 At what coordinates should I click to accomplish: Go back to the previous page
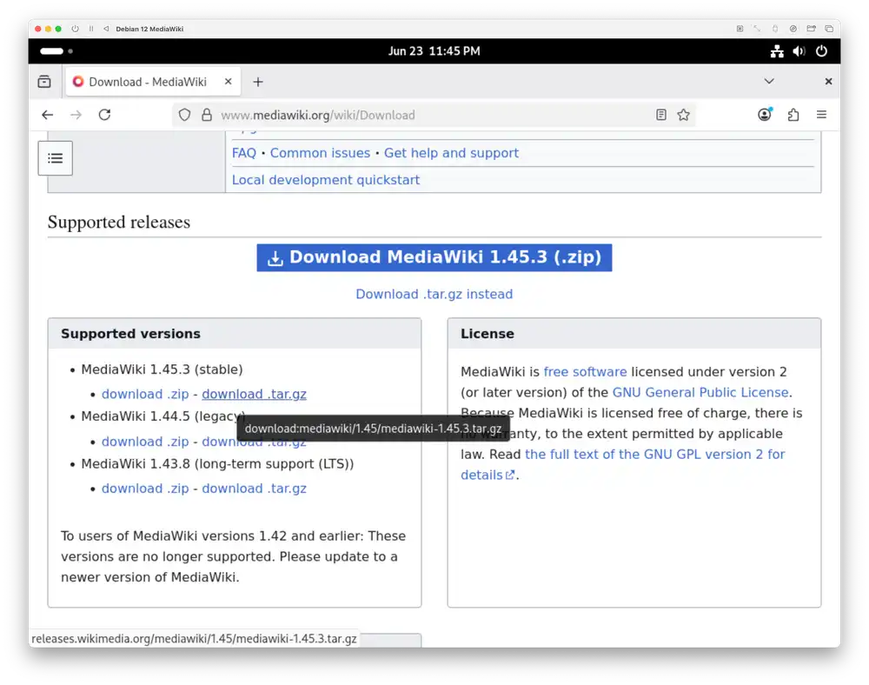click(48, 115)
